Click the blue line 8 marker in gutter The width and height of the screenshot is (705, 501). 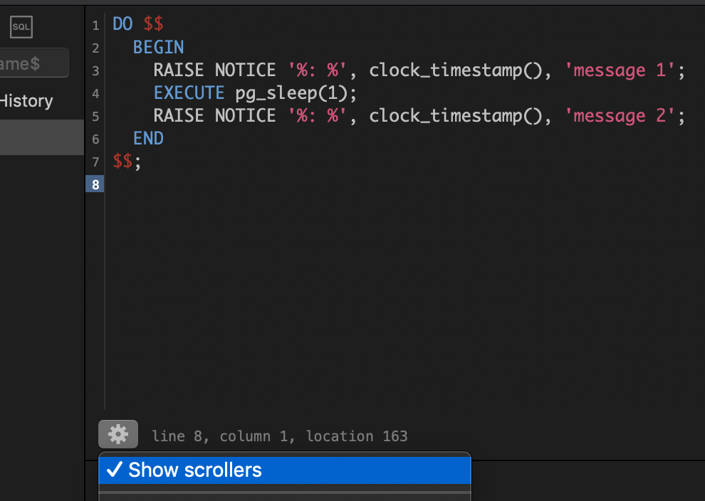click(95, 184)
